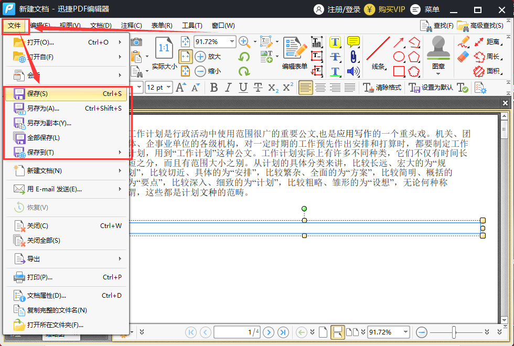Click 清除格式 clear formatting
The height and width of the screenshot is (346, 514).
click(x=382, y=88)
